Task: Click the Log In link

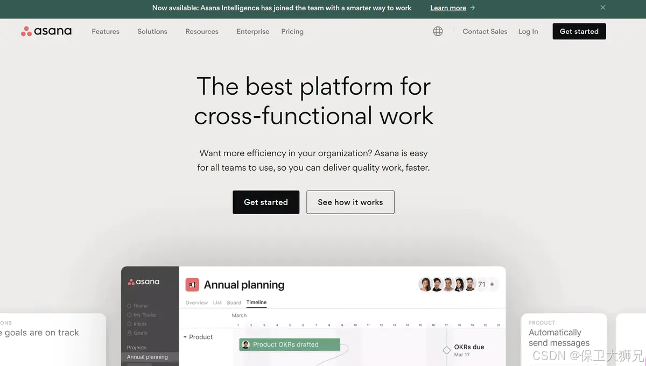Action: point(528,31)
